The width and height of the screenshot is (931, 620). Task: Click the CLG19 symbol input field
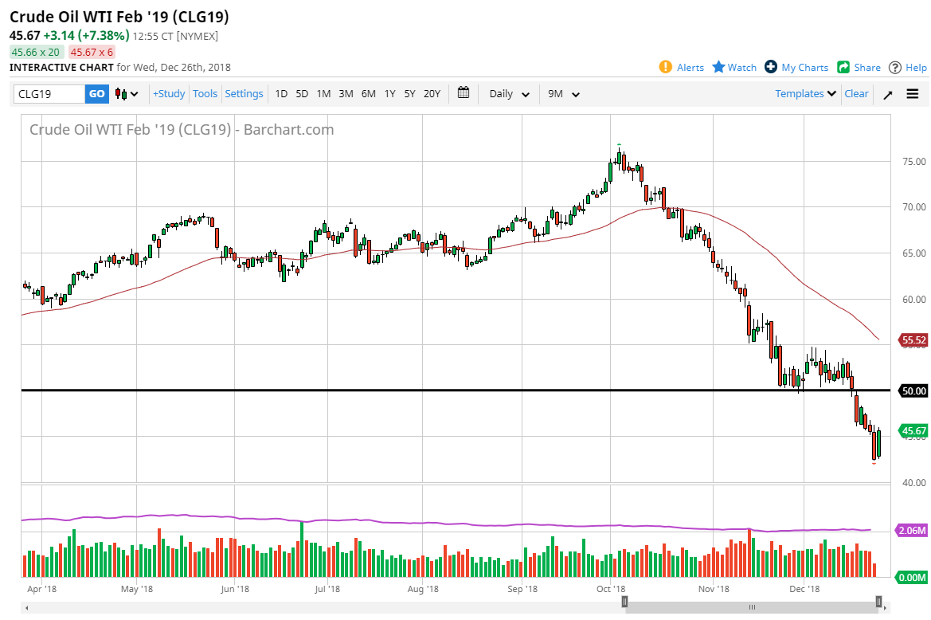click(x=48, y=93)
